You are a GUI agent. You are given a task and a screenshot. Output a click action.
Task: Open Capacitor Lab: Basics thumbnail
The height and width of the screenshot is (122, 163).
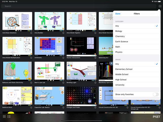click(49, 96)
